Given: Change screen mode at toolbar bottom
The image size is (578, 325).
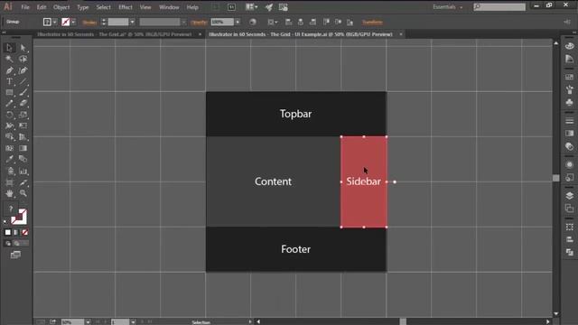Looking at the screenshot, I should click(15, 255).
